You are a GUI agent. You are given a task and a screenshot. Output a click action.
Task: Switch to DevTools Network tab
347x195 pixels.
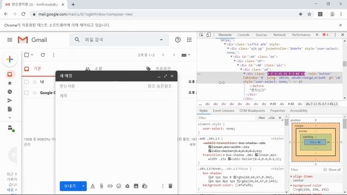(280, 35)
